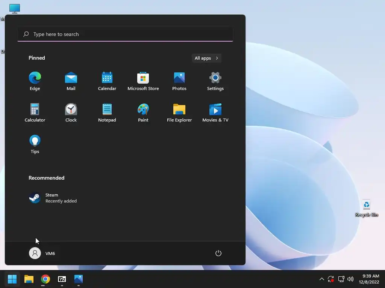Click the All apps button

[206, 58]
